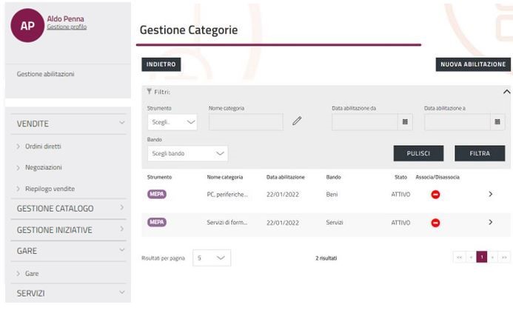Open calendar picker for Data abilitazione da
The width and height of the screenshot is (513, 313).
[x=405, y=121]
